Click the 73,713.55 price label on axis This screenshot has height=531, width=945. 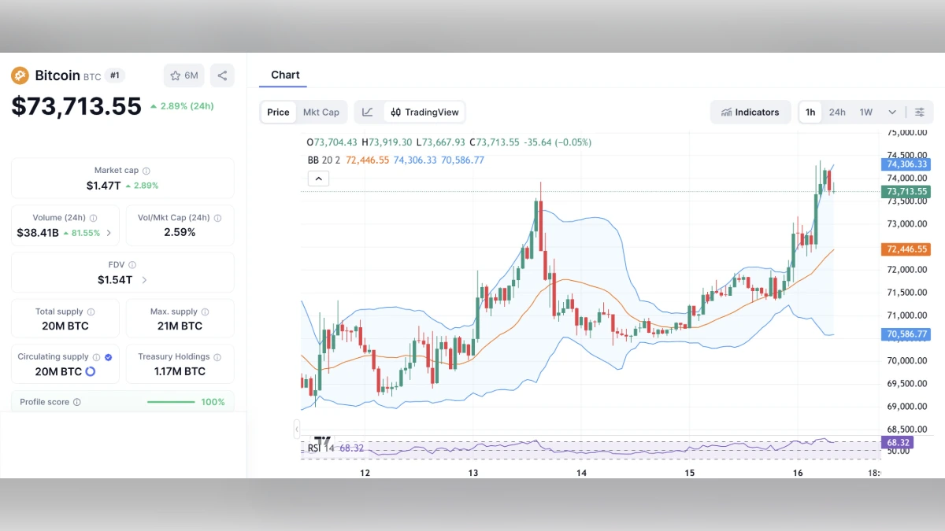[906, 191]
